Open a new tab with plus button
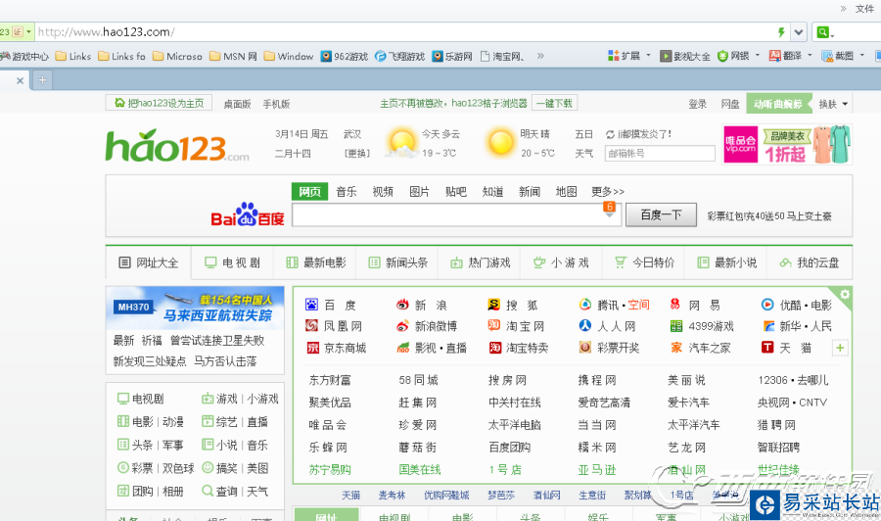This screenshot has height=521, width=881. pos(42,80)
